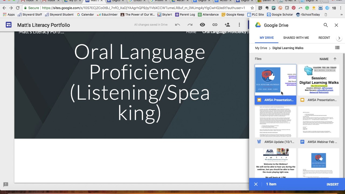Select the highlighted AWSA Presentation slides file
Image resolution: width=345 pixels, height=194 pixels.
pos(275,84)
